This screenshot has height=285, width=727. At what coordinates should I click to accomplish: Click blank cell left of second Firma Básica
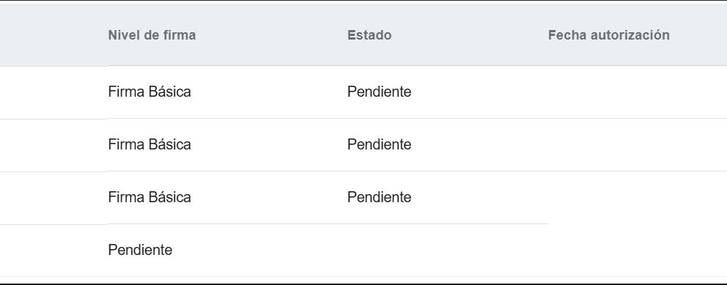(53, 145)
